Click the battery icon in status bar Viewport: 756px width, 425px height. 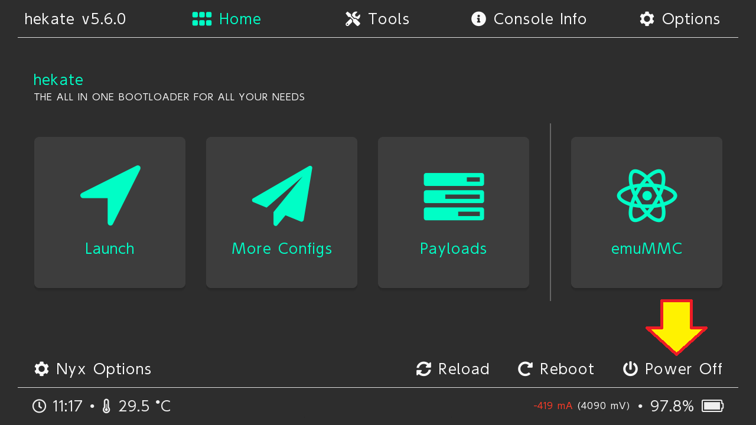point(712,406)
